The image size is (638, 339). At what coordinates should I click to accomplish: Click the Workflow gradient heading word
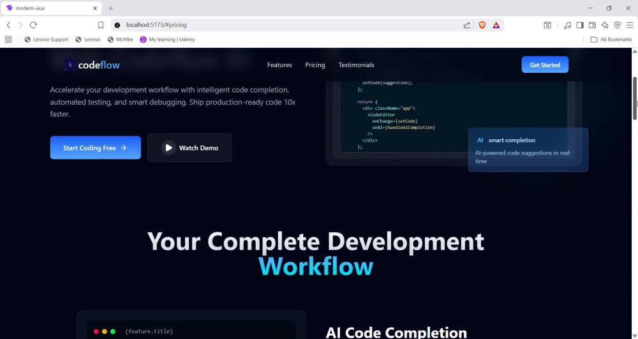[316, 267]
